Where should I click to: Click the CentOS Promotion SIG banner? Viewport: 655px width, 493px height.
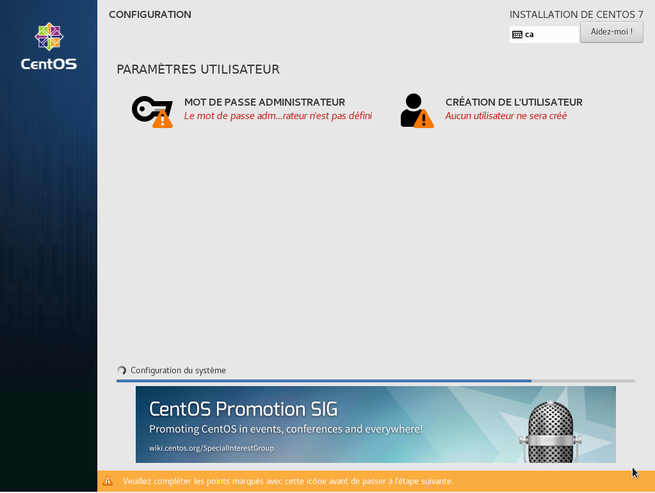point(376,424)
